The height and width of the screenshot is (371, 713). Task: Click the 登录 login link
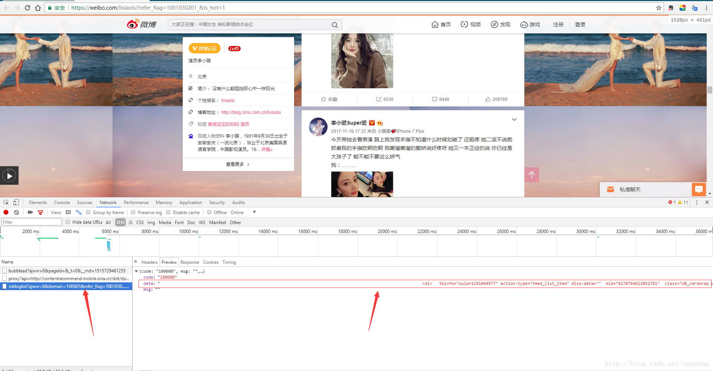[x=580, y=24]
